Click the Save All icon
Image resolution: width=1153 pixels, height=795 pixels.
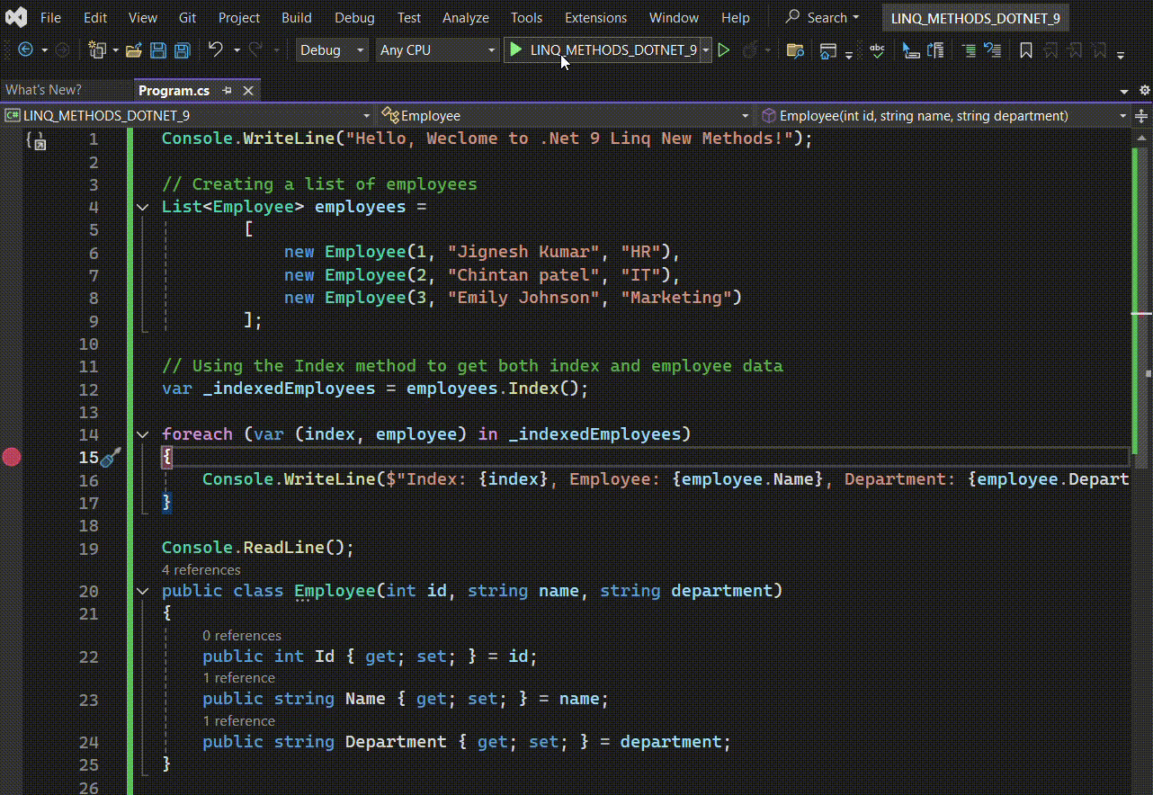pyautogui.click(x=181, y=50)
